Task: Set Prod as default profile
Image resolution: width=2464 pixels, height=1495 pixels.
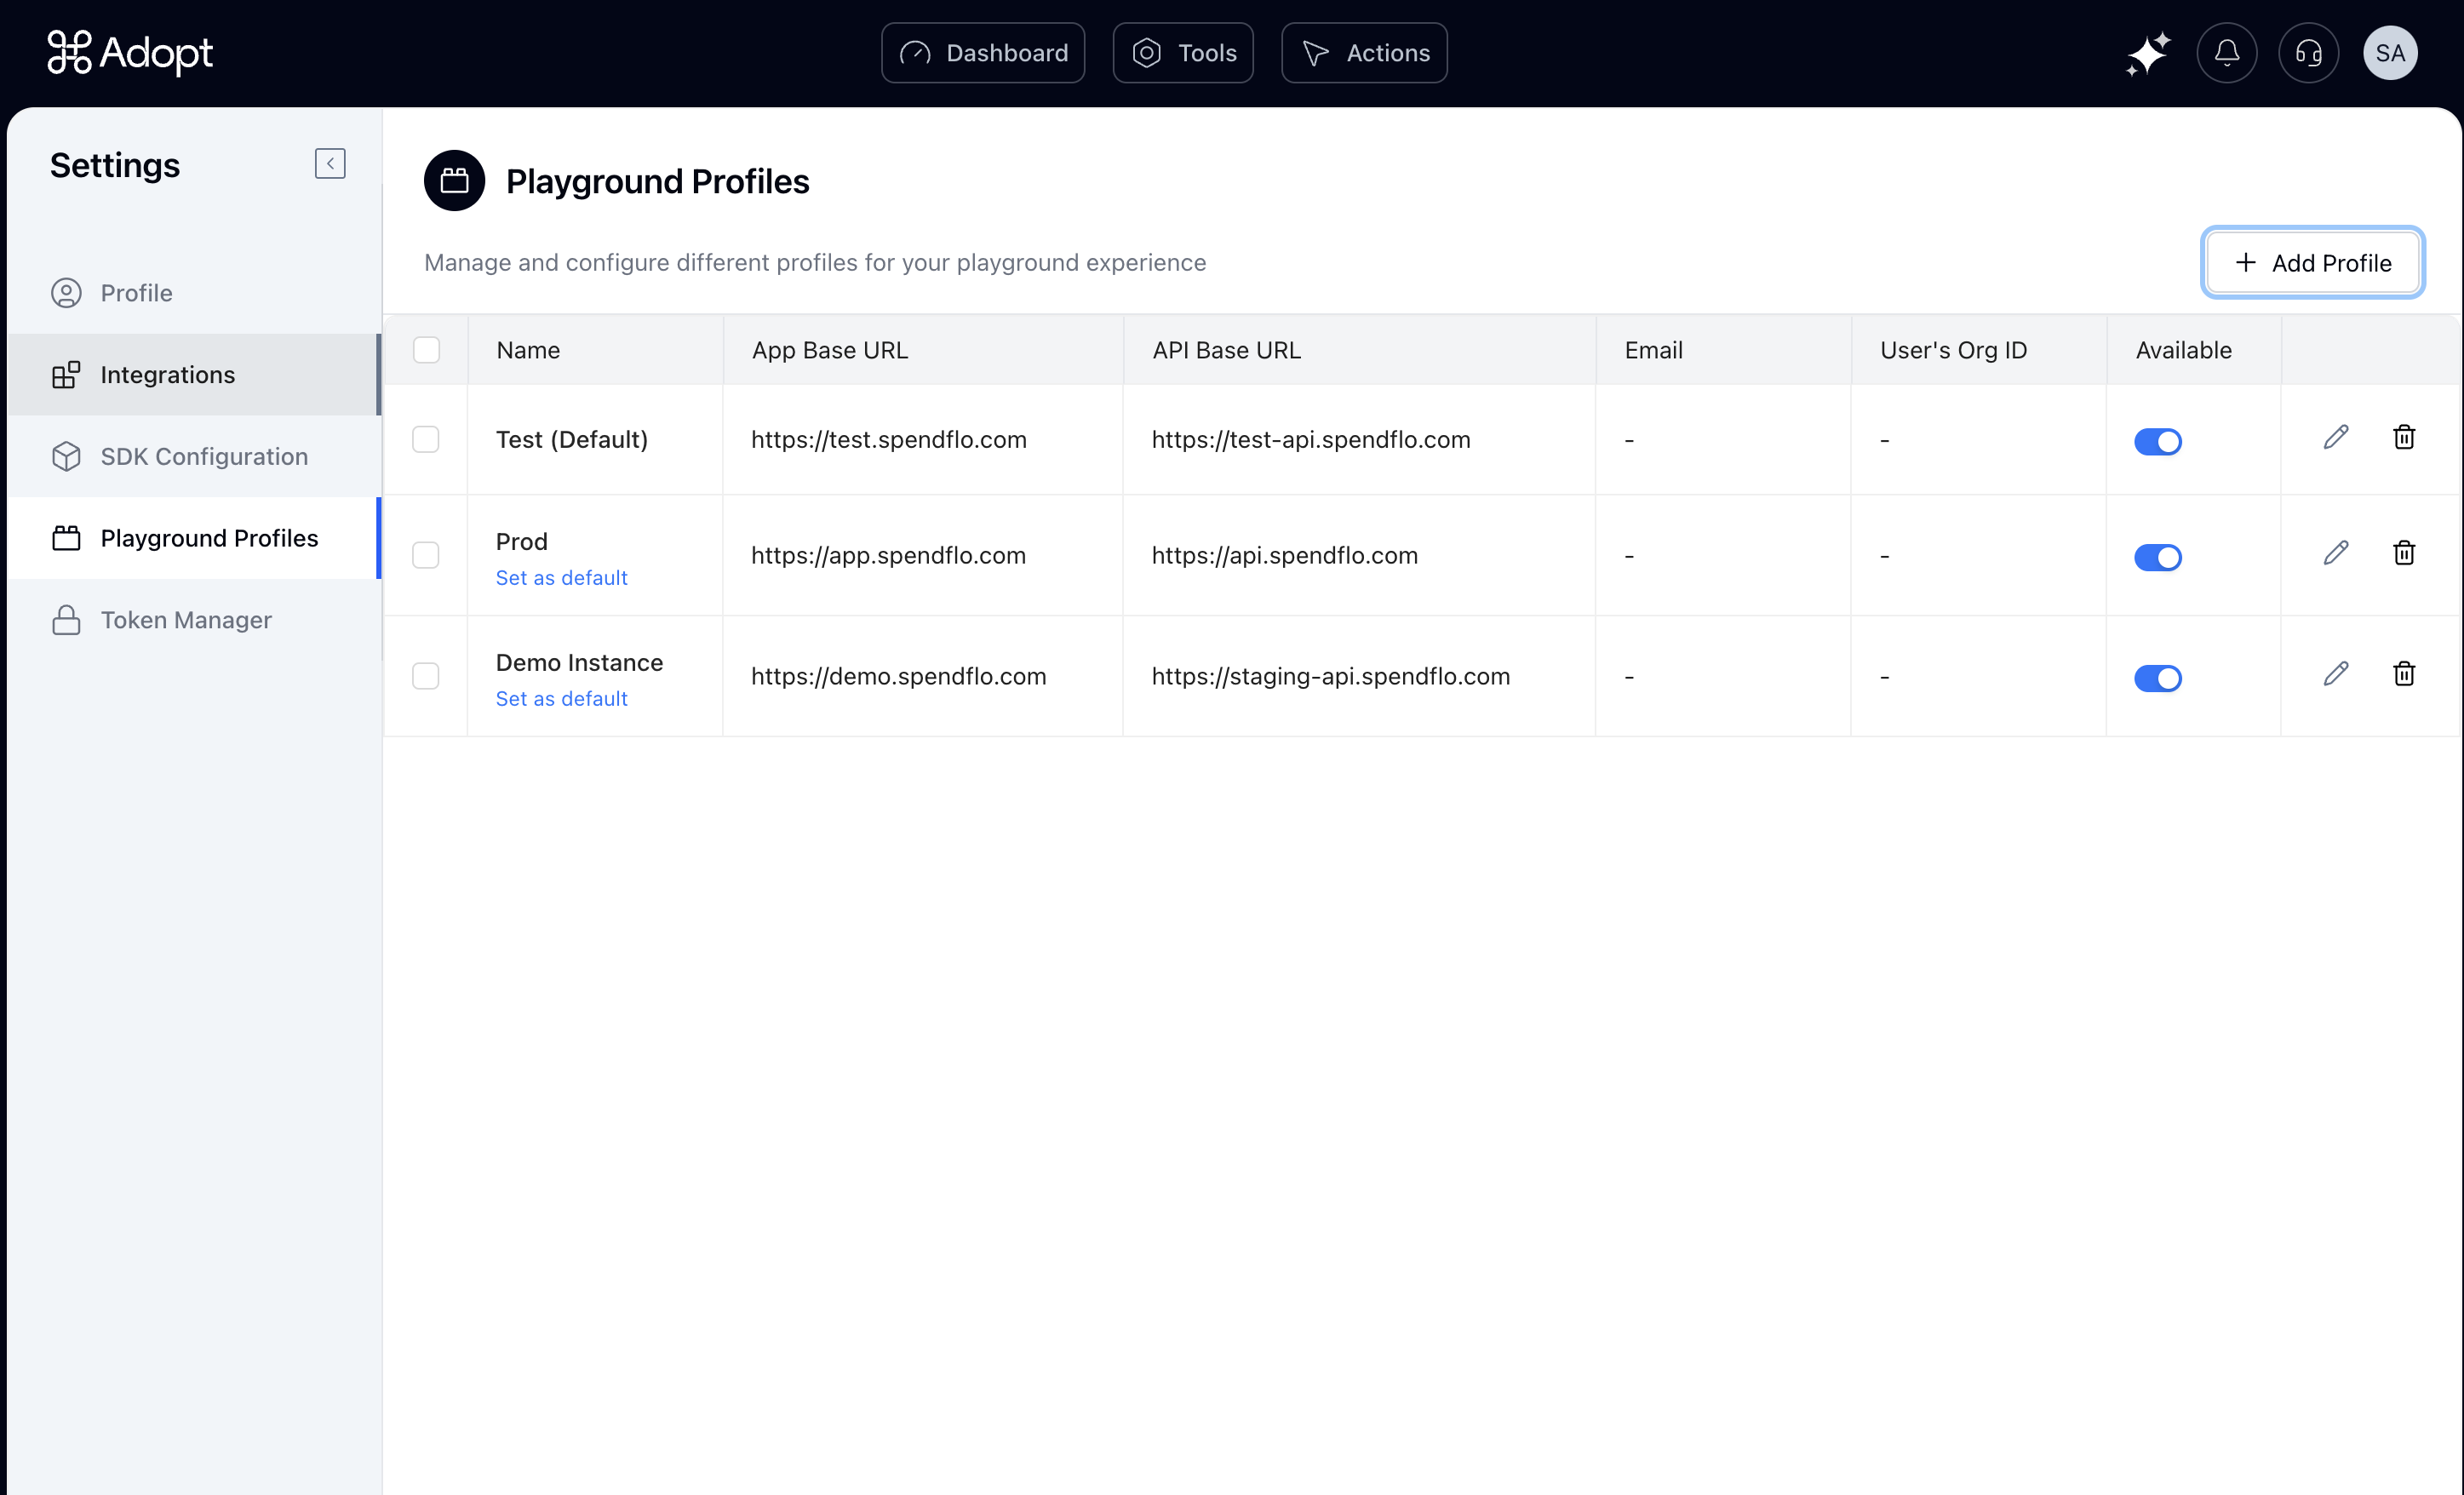Action: pyautogui.click(x=561, y=578)
